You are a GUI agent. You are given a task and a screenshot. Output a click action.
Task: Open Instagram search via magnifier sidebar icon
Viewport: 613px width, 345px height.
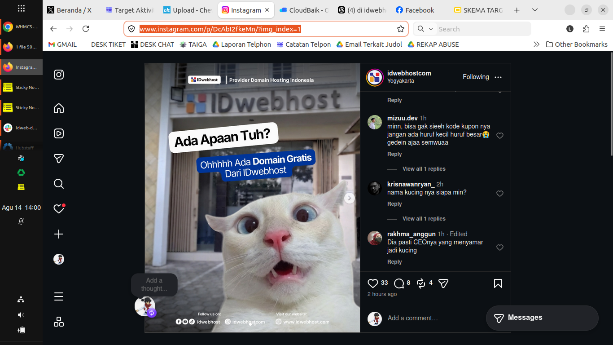pos(59,184)
